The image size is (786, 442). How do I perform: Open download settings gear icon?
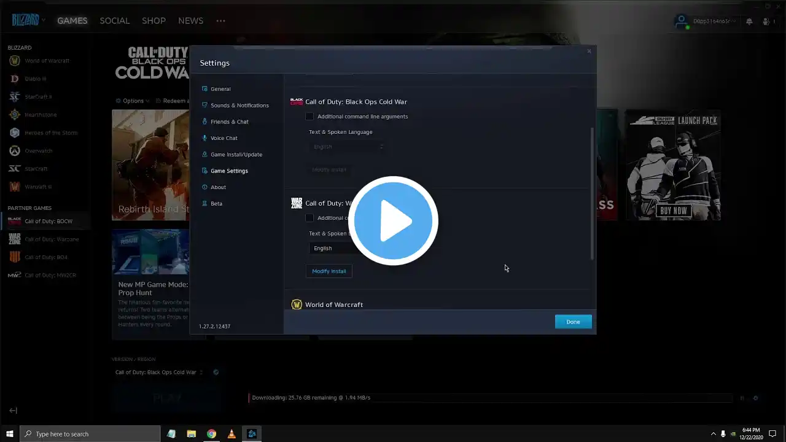pos(755,398)
